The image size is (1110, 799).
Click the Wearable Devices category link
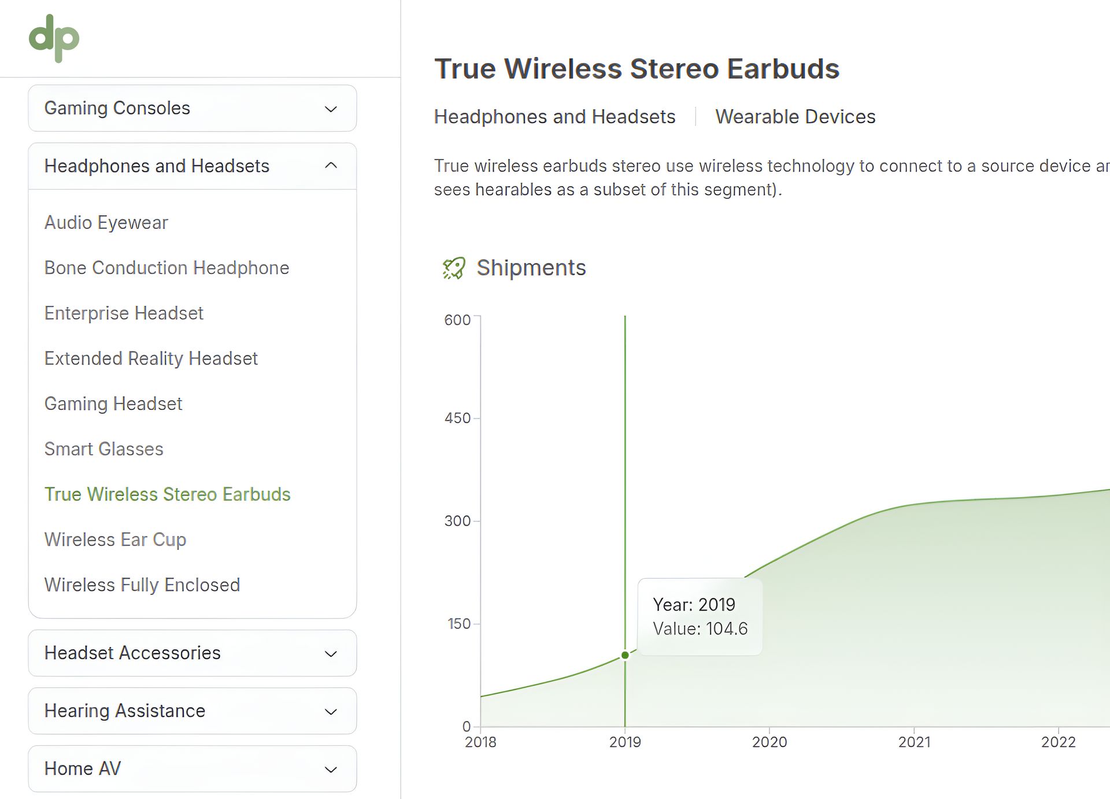tap(795, 117)
